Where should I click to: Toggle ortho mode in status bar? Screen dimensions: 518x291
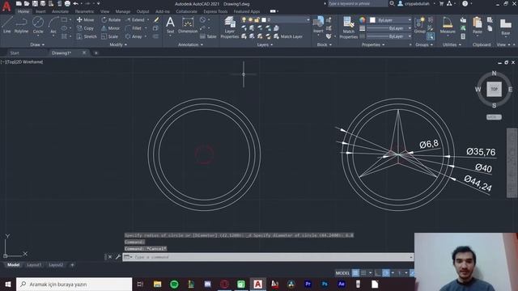pyautogui.click(x=378, y=273)
